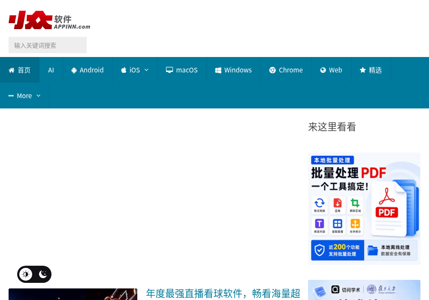Image resolution: width=429 pixels, height=300 pixels.
Task: Switch to light mode sun toggle
Action: (x=26, y=274)
